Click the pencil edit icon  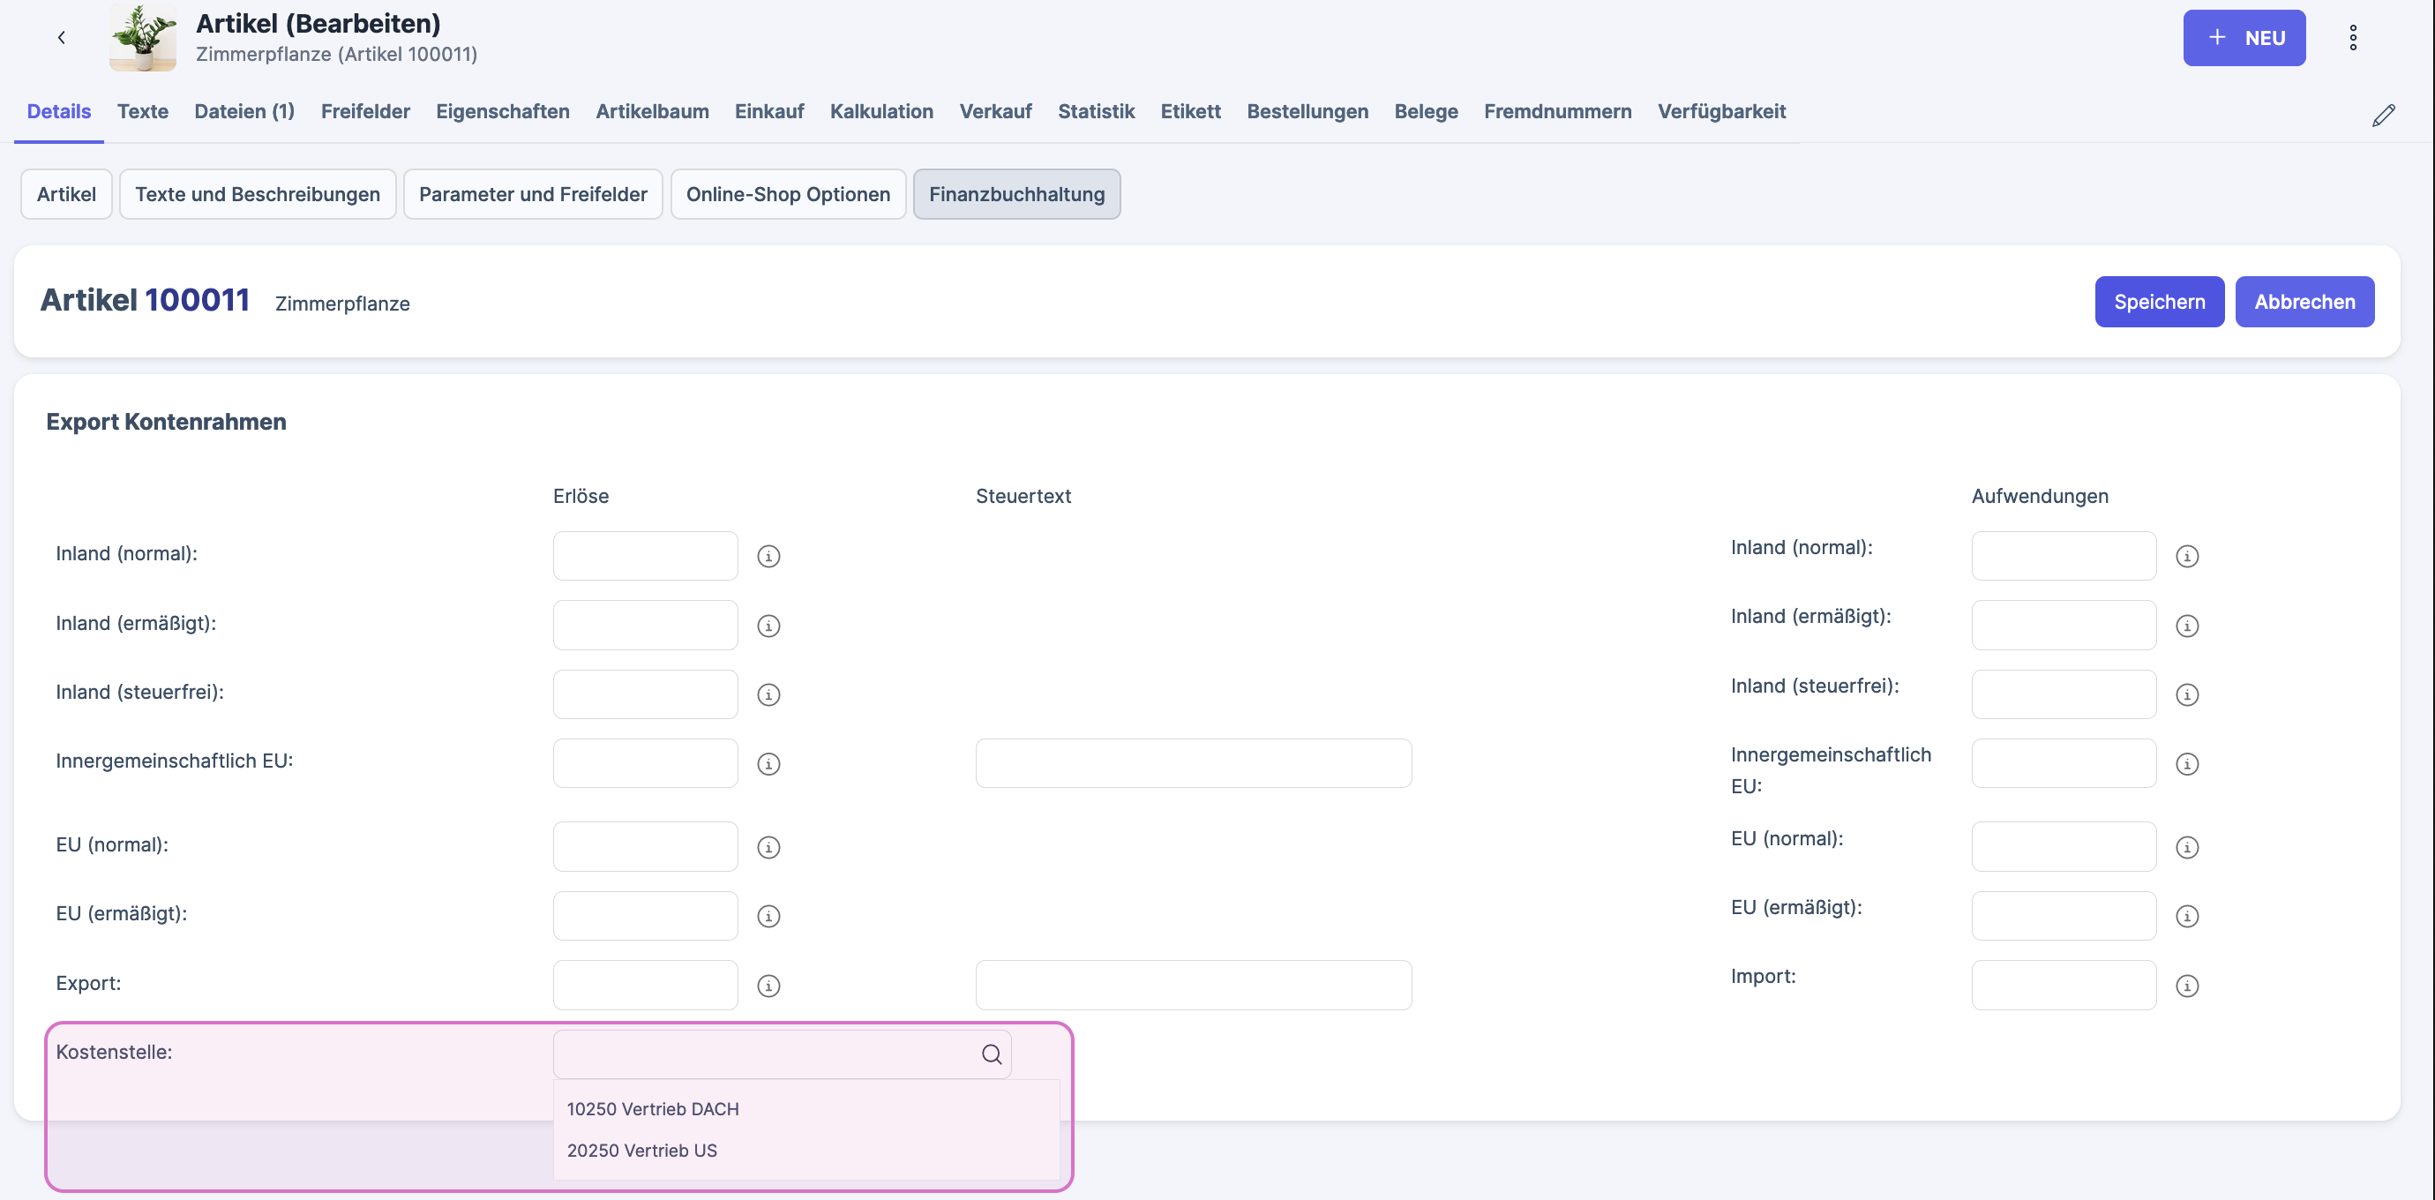pos(2383,116)
